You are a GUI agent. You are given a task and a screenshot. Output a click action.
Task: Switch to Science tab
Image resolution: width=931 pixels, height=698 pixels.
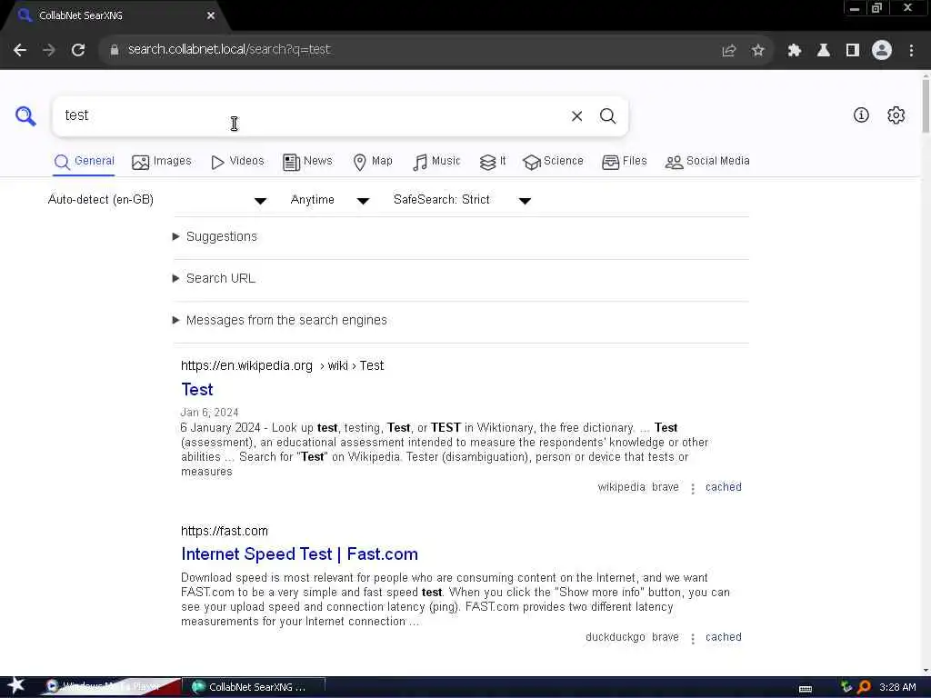pos(553,162)
